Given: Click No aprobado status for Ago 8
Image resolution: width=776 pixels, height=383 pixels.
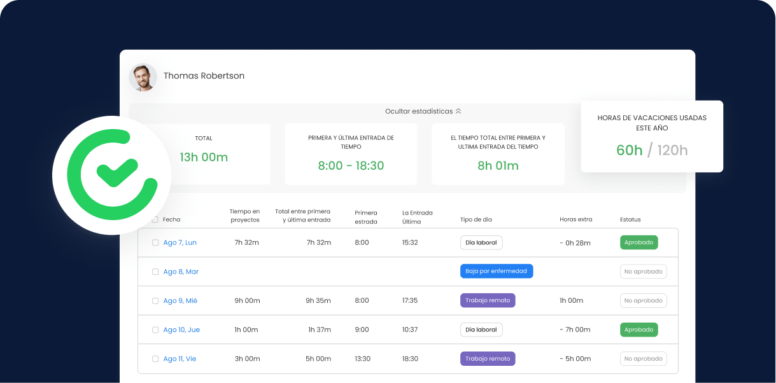Looking at the screenshot, I should 643,272.
